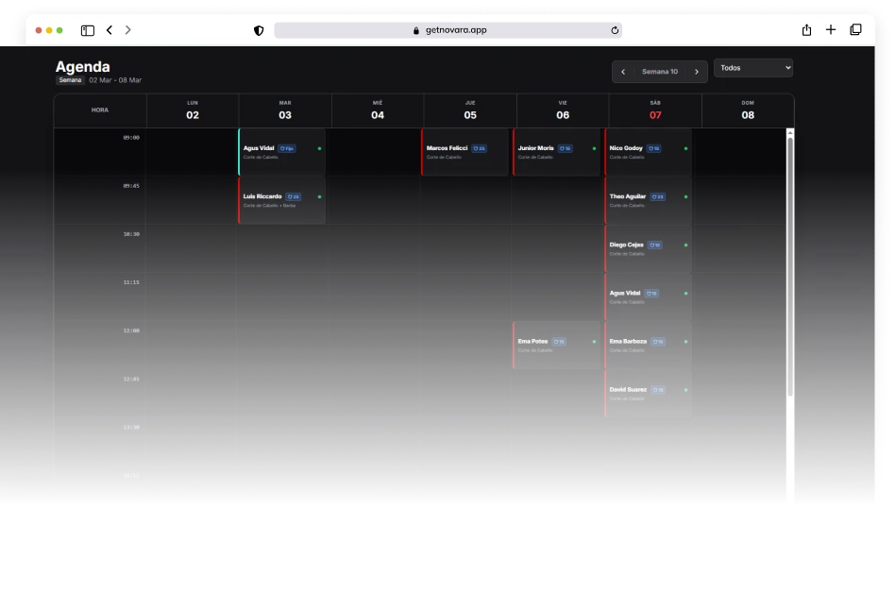Reload the page with the refresh icon
This screenshot has height=593, width=896.
tap(615, 30)
